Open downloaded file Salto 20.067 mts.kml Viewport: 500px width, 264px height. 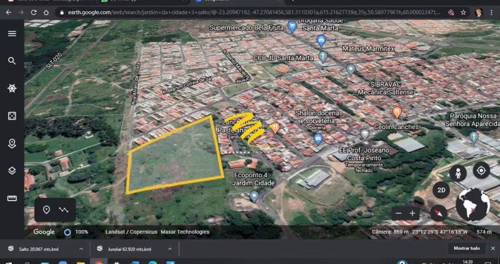[x=39, y=249]
